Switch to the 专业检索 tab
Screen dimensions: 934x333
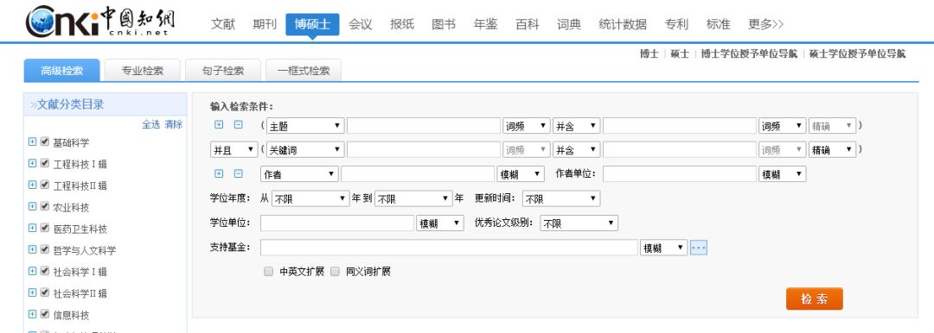tap(143, 71)
